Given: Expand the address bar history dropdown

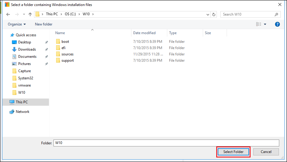Looking at the screenshot, I should pyautogui.click(x=208, y=14).
